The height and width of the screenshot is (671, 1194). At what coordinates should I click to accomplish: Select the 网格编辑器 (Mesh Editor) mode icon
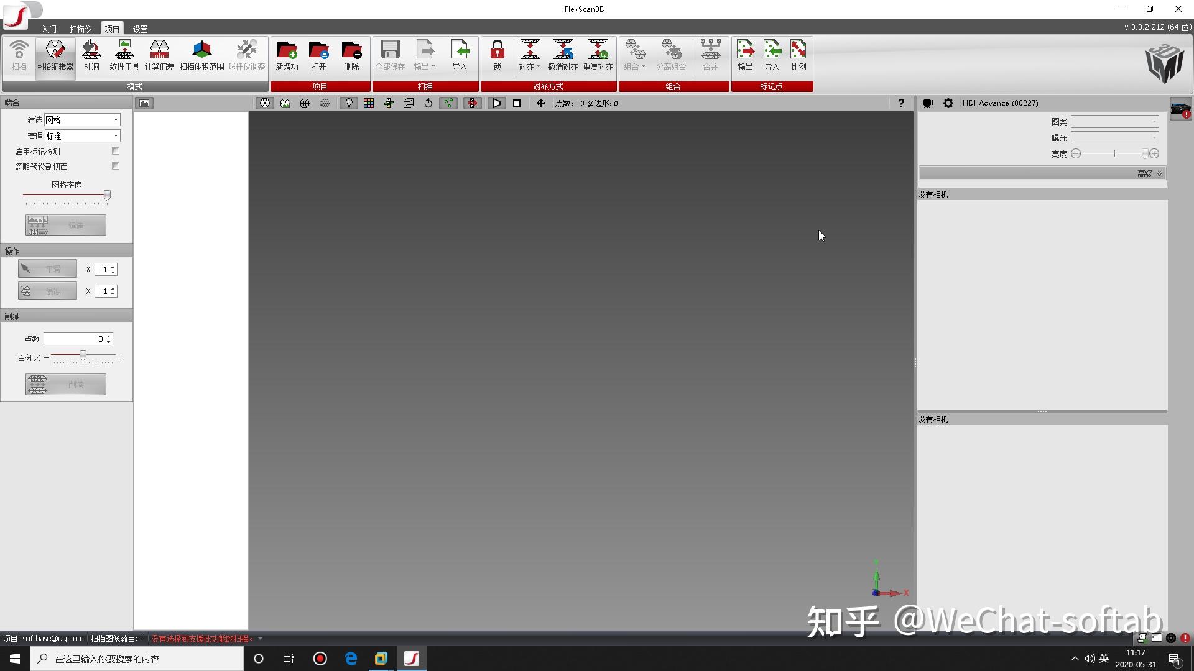click(x=55, y=56)
